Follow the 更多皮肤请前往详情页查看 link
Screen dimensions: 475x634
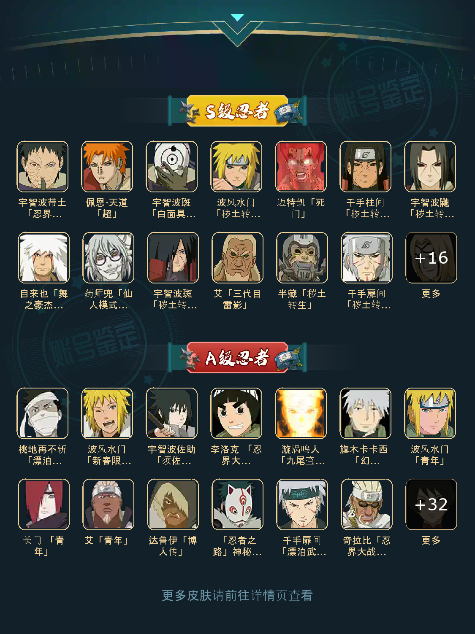[237, 595]
